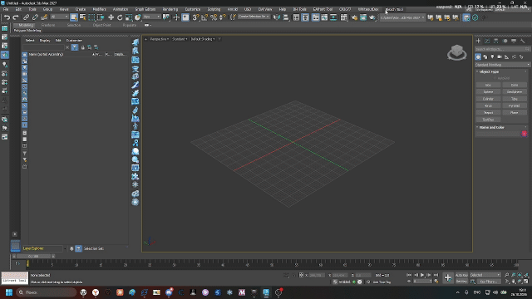532x299 pixels.
Task: Switch to Cameras category icon
Action: 500,57
